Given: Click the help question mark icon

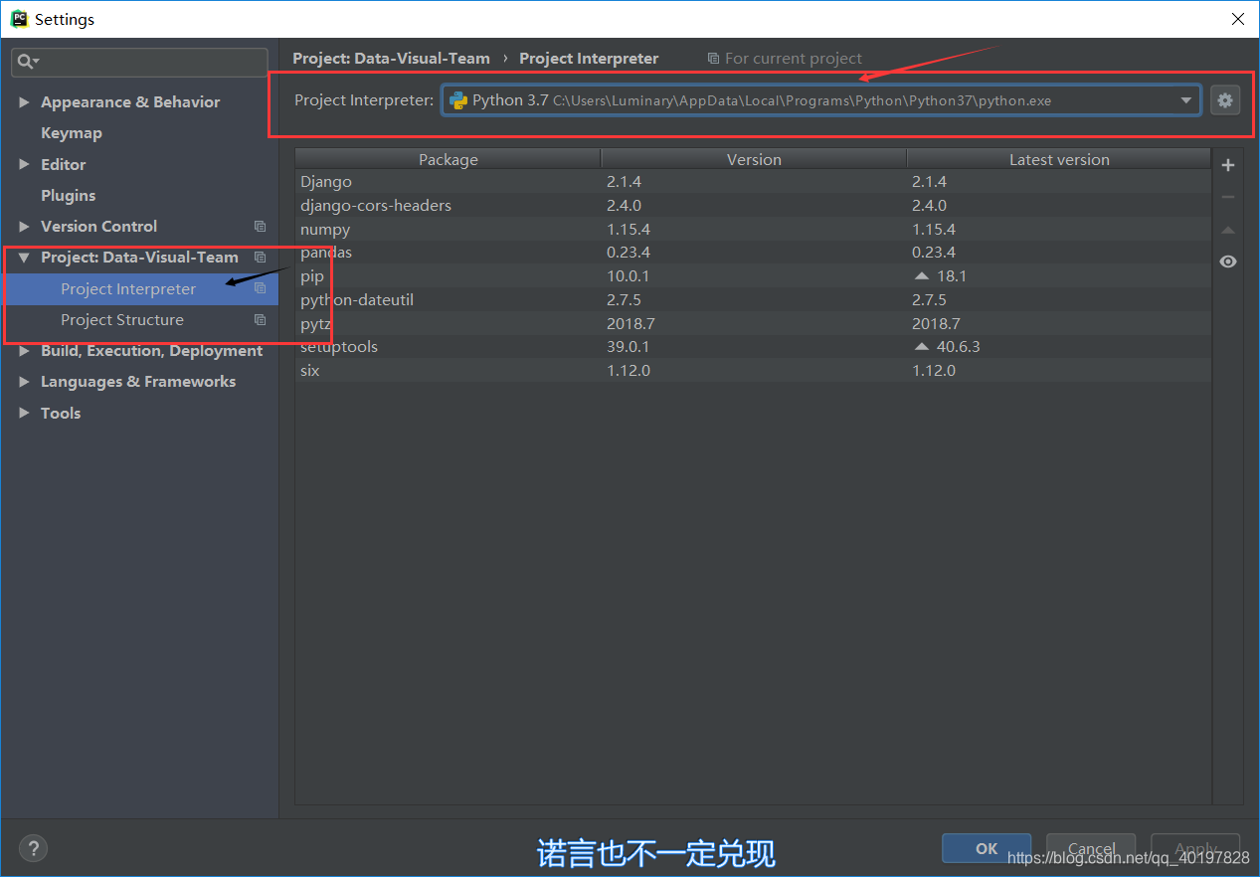Looking at the screenshot, I should pyautogui.click(x=33, y=848).
